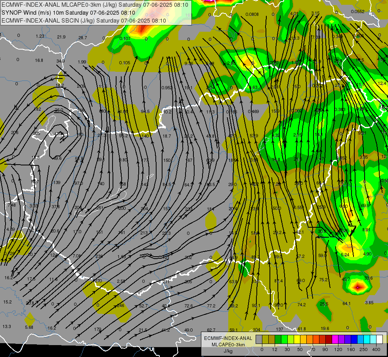
Task: Click the map value 72.6
Action: pyautogui.click(x=189, y=306)
